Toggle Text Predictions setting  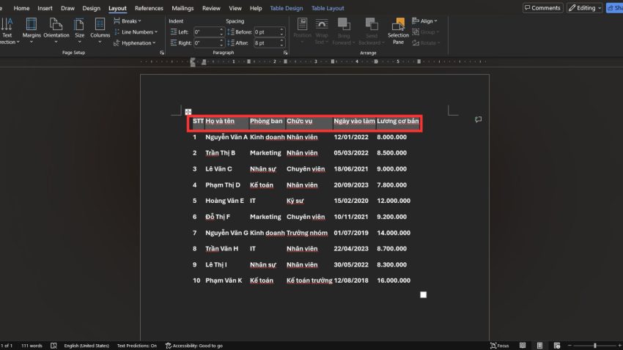[137, 345]
